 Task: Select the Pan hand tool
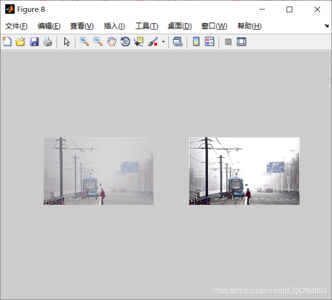tap(112, 42)
